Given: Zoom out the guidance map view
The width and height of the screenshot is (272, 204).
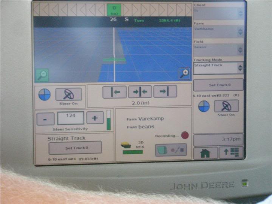Looking at the screenshot, I should point(42,75).
